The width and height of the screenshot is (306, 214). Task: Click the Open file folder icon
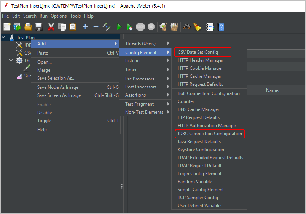(x=28, y=27)
